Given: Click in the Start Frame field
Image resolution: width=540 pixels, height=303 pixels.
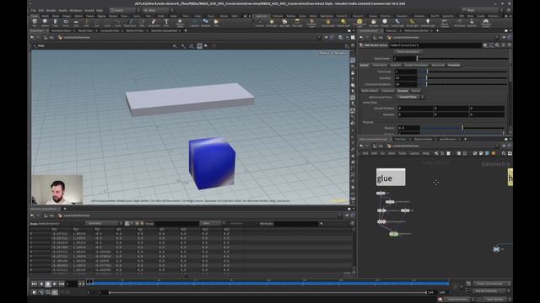Looking at the screenshot, I should pyautogui.click(x=404, y=59).
